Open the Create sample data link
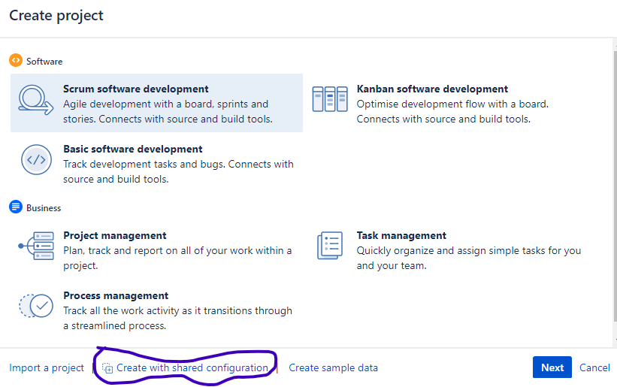This screenshot has height=387, width=617. pyautogui.click(x=333, y=367)
